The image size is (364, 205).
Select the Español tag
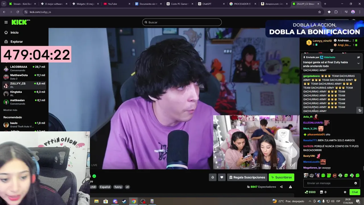(x=105, y=187)
